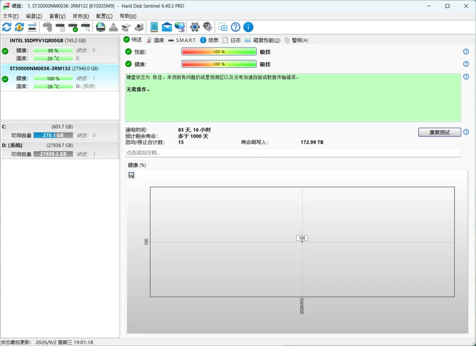476x346 pixels.
Task: Click the camera screenshot toolbar icon
Action: tap(223, 27)
